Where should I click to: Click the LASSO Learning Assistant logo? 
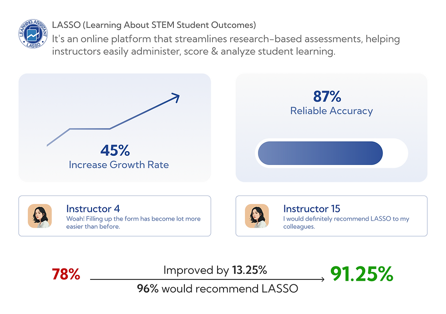tap(33, 34)
